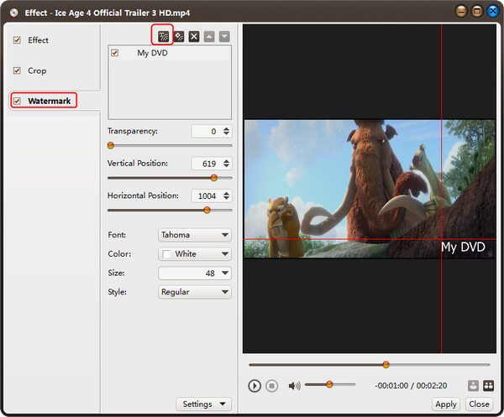Click the Transparency slider handle

110,145
